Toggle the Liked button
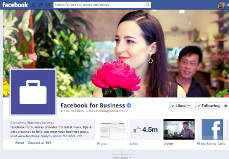Viewport: 229px width, 159px height. (x=181, y=105)
